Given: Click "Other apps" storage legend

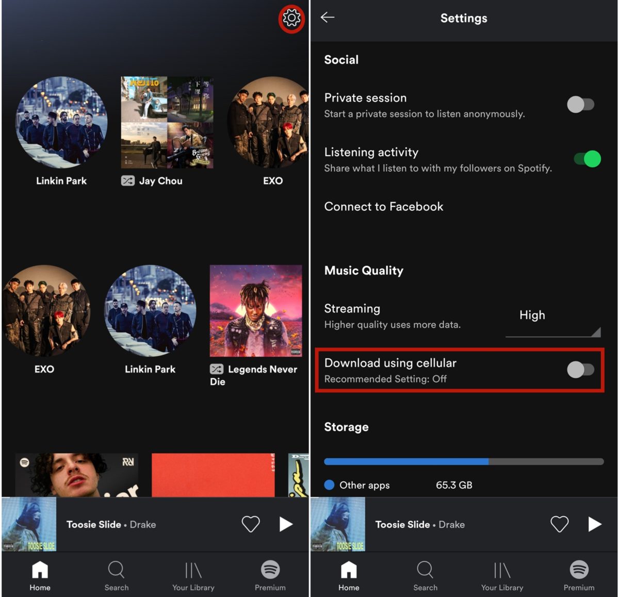Looking at the screenshot, I should [357, 485].
